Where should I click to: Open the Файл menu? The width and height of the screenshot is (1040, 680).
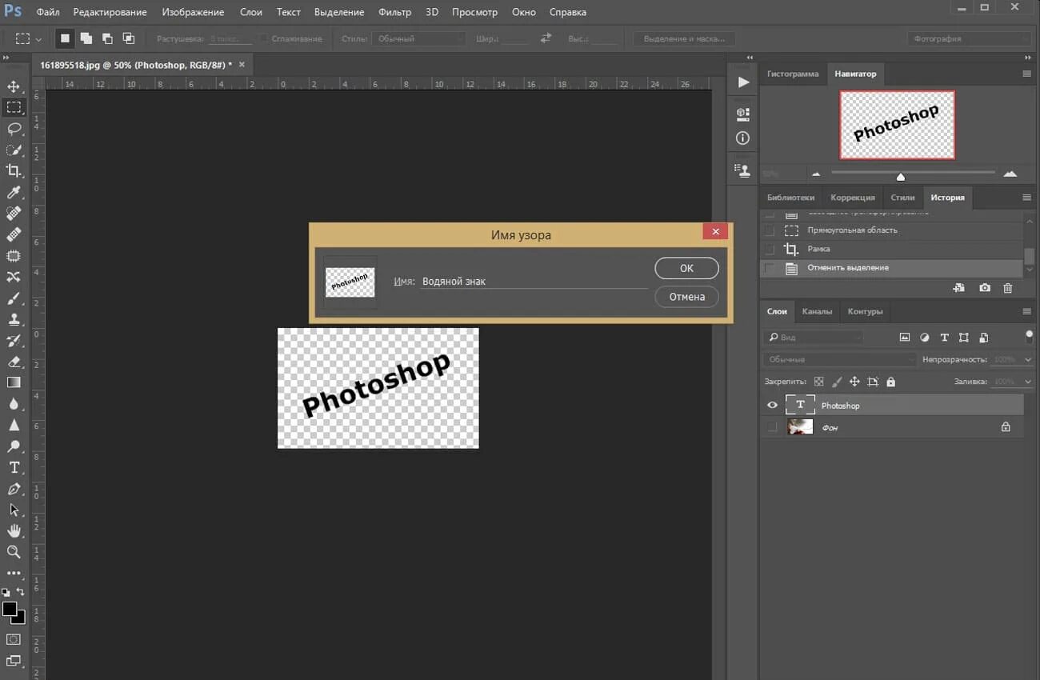(x=48, y=12)
